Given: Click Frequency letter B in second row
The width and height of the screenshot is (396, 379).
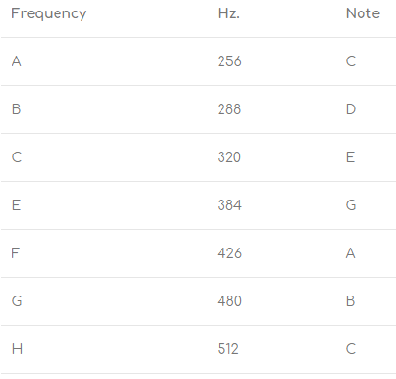Looking at the screenshot, I should click(17, 109).
